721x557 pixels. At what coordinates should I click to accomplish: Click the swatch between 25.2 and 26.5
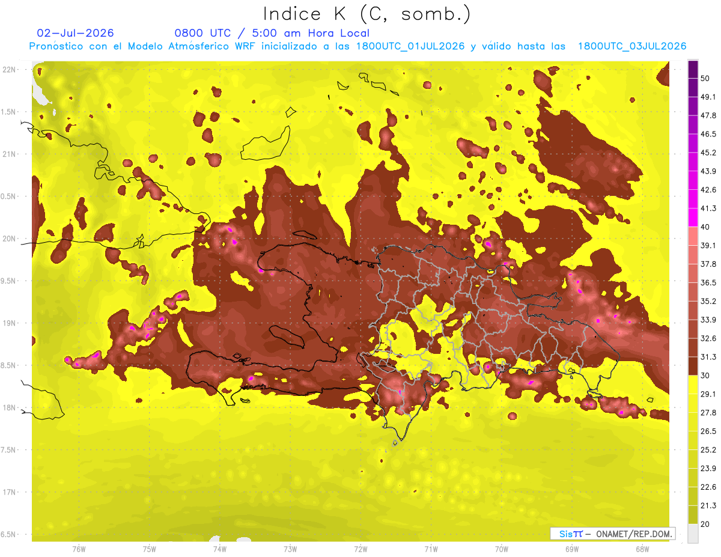pyautogui.click(x=693, y=440)
